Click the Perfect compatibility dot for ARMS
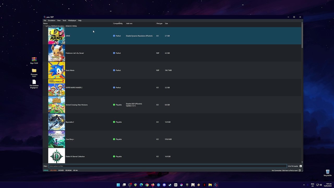The image size is (334, 188). 114,36
